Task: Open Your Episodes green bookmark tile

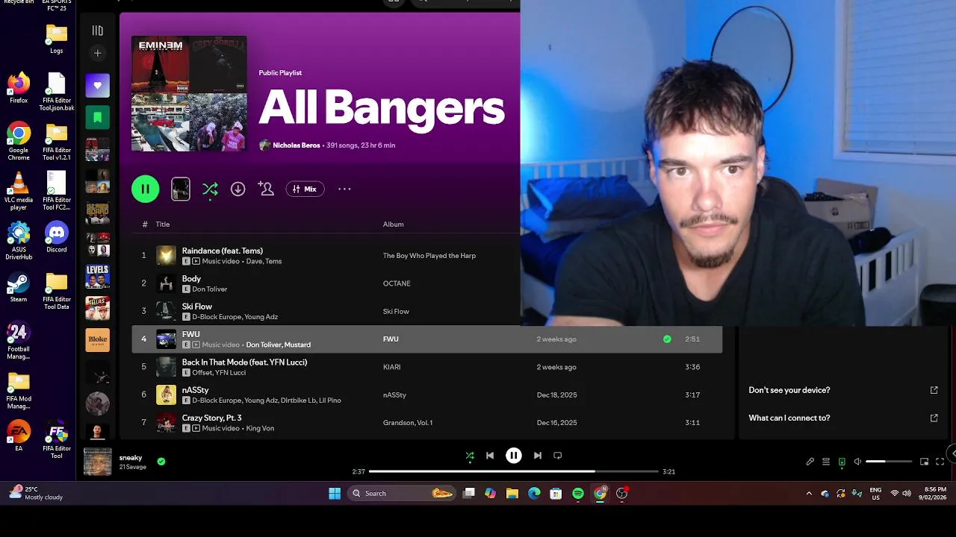Action: pyautogui.click(x=97, y=117)
